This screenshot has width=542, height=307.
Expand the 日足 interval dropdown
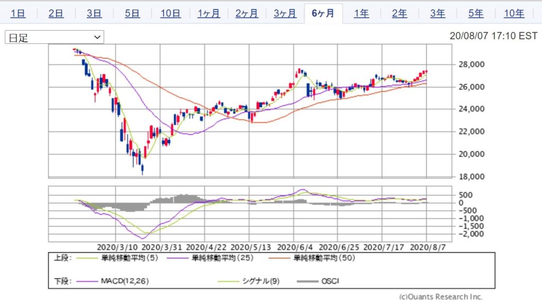pyautogui.click(x=55, y=38)
